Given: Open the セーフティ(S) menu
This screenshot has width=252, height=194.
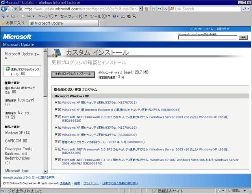Looking at the screenshot, I should (x=74, y=16).
